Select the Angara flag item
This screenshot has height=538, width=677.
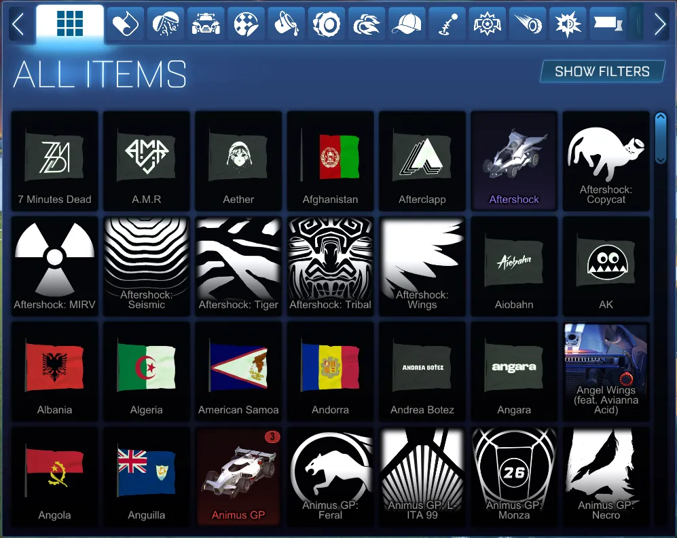[x=514, y=372]
